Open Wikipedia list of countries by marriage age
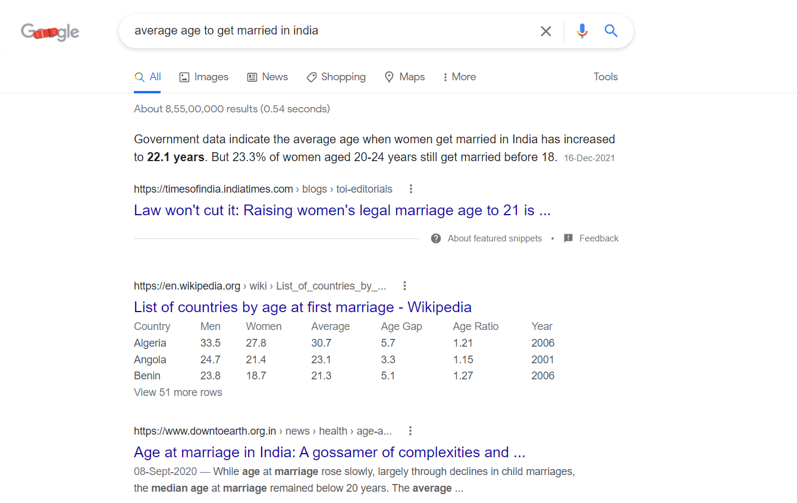 click(302, 307)
